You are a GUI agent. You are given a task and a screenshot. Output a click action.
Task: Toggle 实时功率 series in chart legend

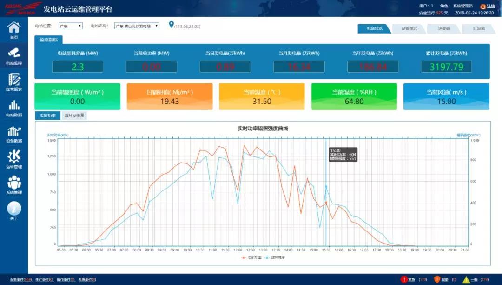[251, 257]
